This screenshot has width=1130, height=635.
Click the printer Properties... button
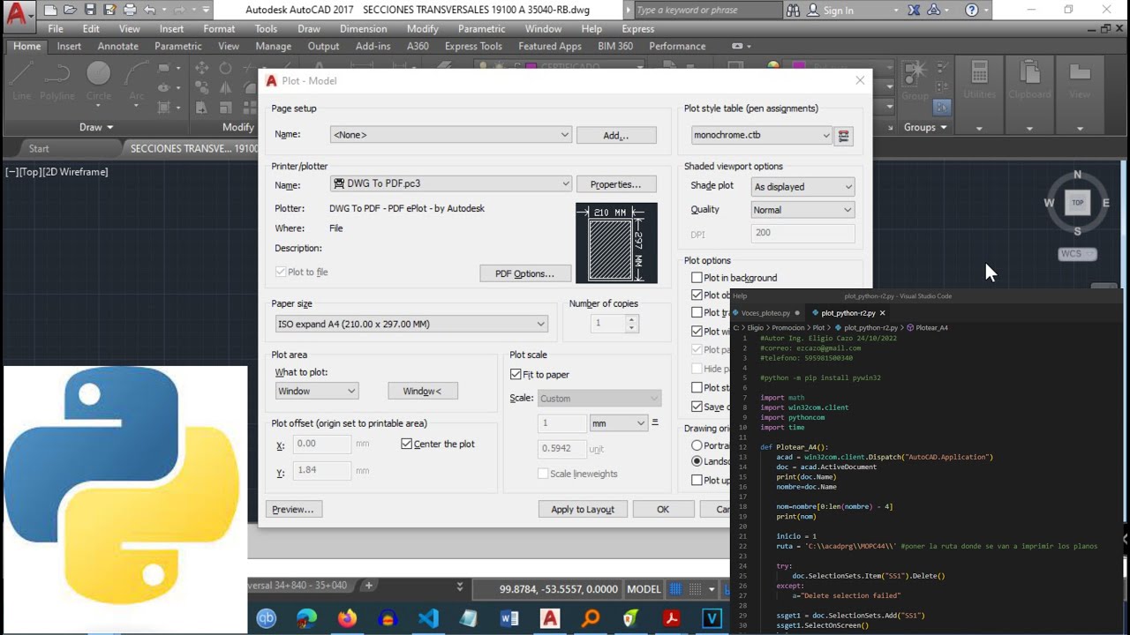(x=616, y=184)
